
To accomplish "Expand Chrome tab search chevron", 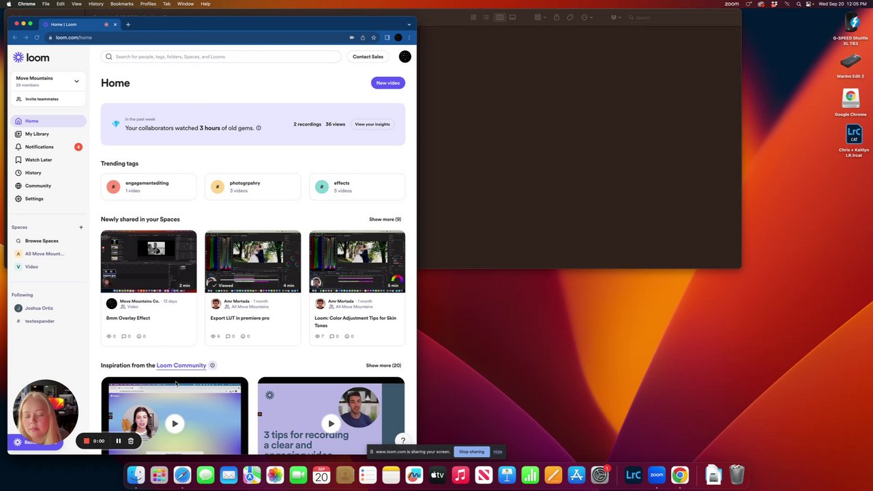I will 409,25.
